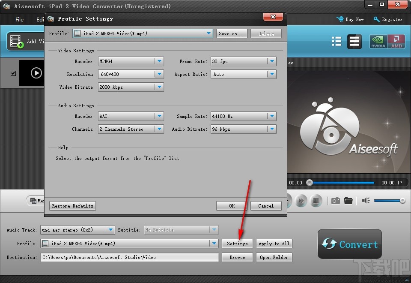The image size is (411, 283).
Task: Switch to list view icon
Action: [337, 42]
